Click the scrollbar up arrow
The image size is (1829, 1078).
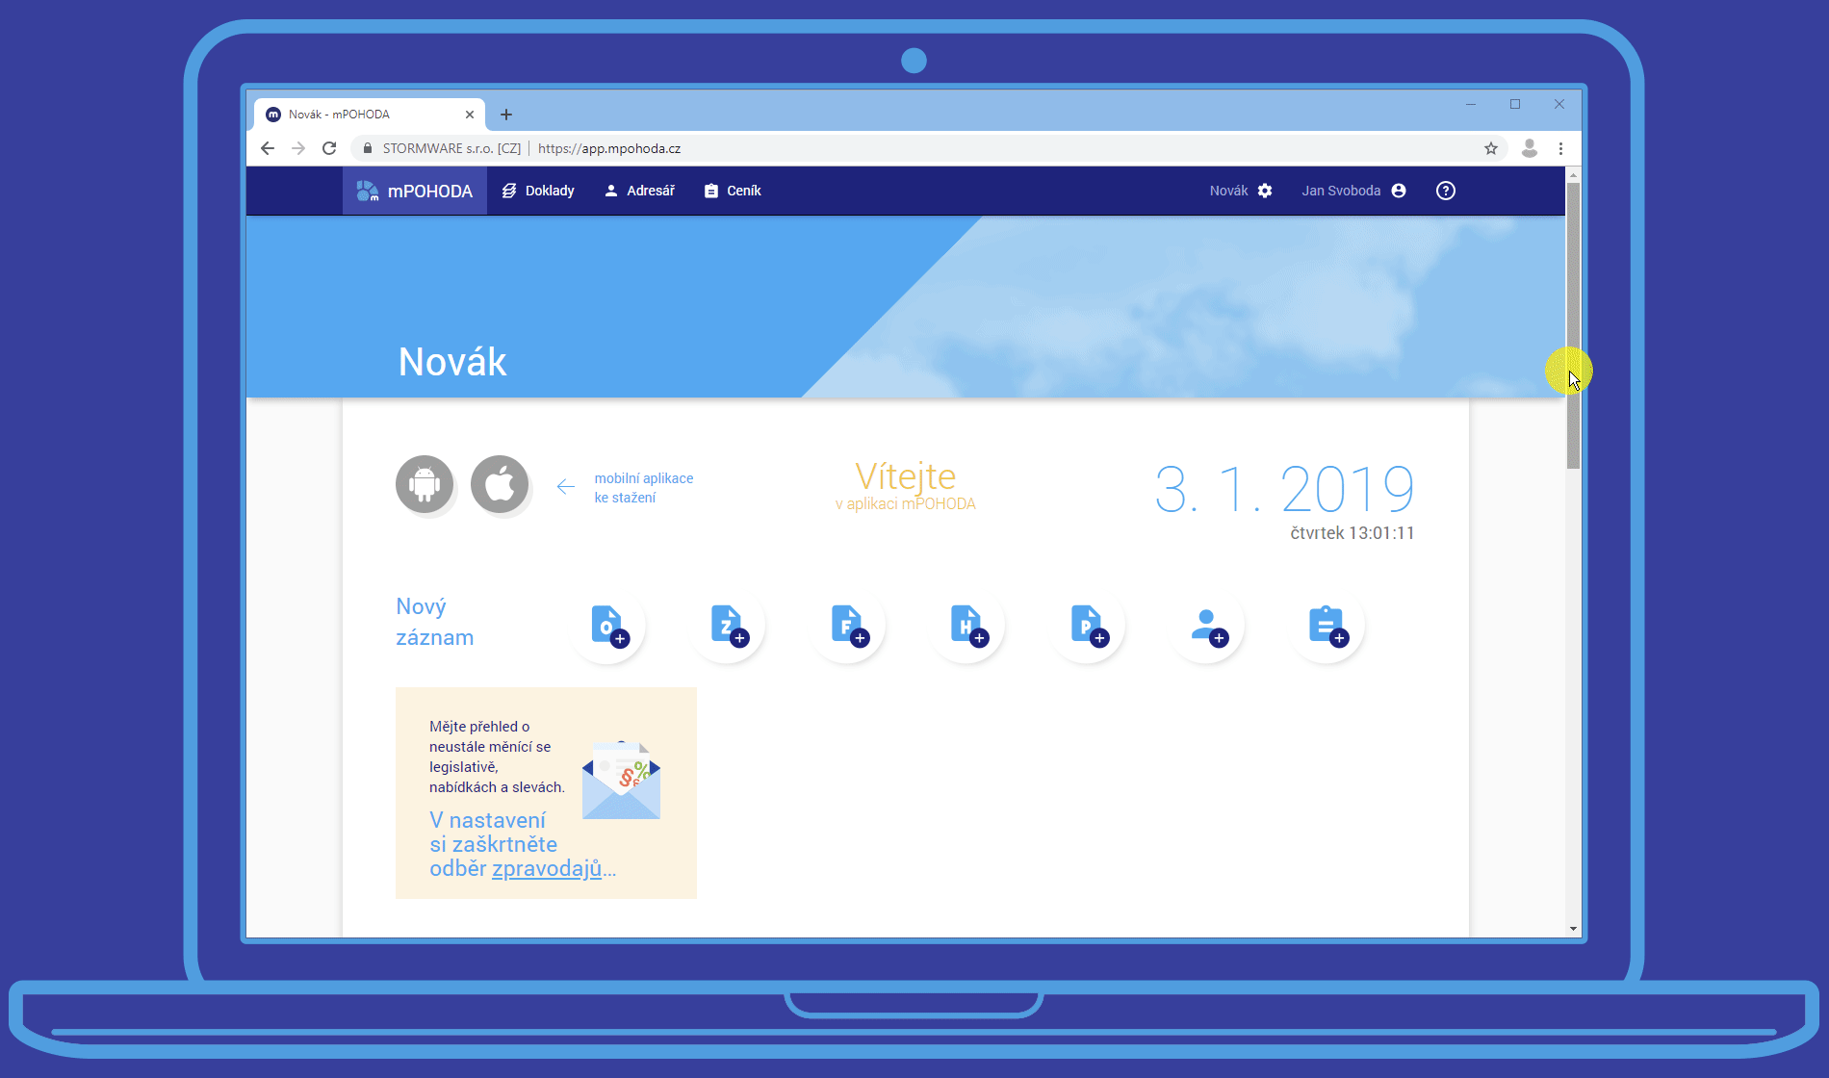point(1573,174)
